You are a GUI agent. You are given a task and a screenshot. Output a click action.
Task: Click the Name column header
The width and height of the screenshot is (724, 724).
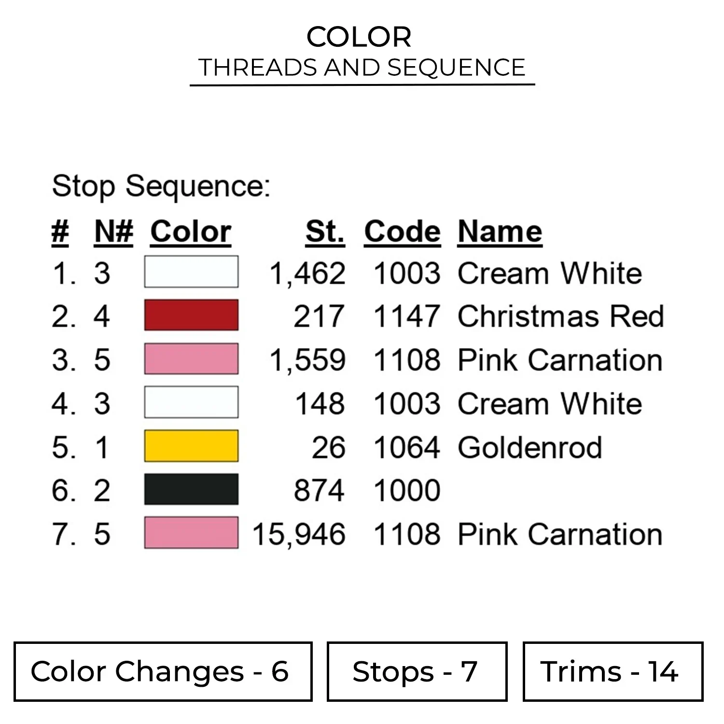[500, 232]
